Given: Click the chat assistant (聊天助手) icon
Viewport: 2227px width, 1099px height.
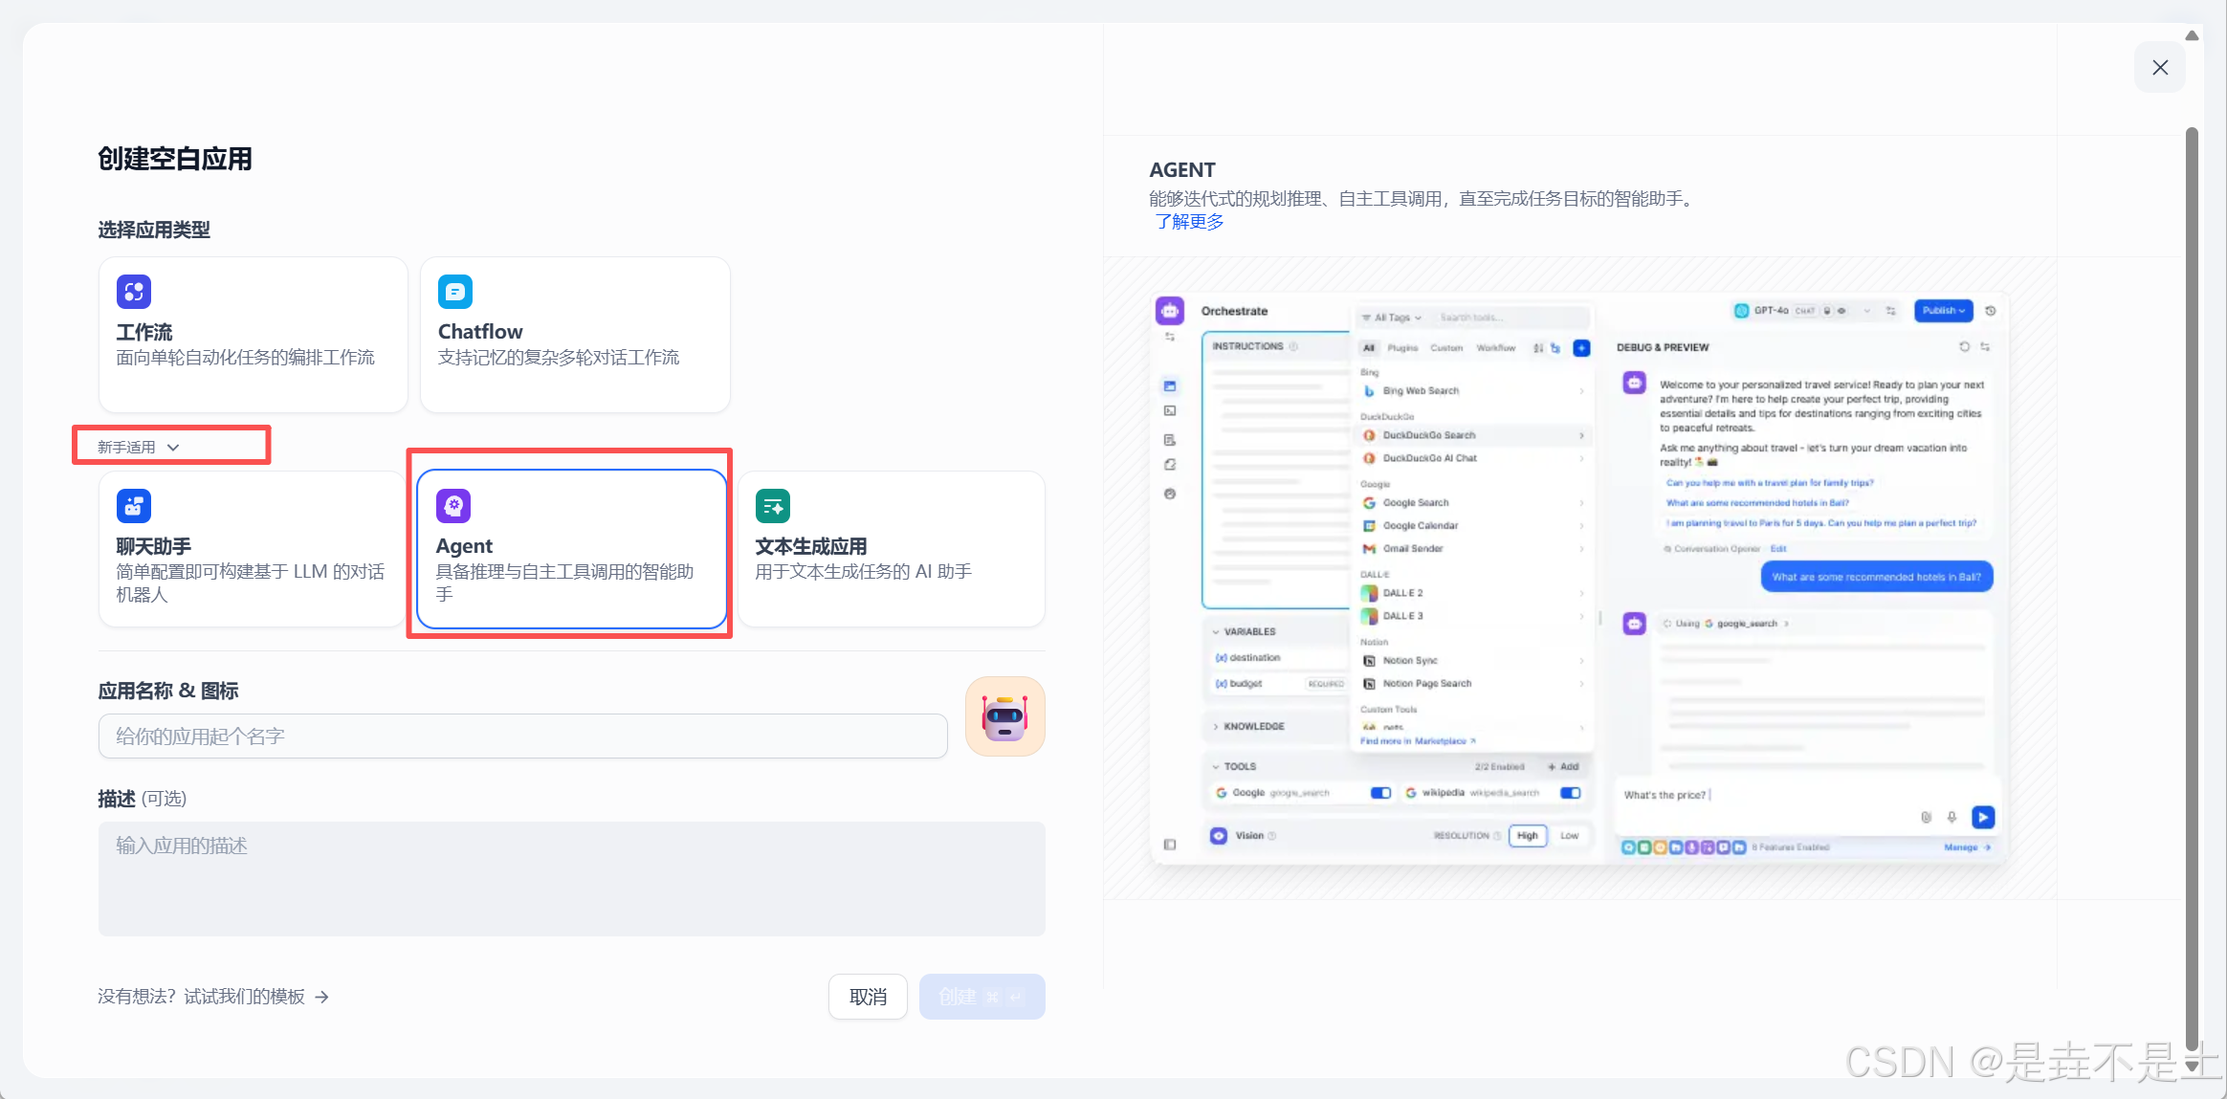Looking at the screenshot, I should (134, 506).
